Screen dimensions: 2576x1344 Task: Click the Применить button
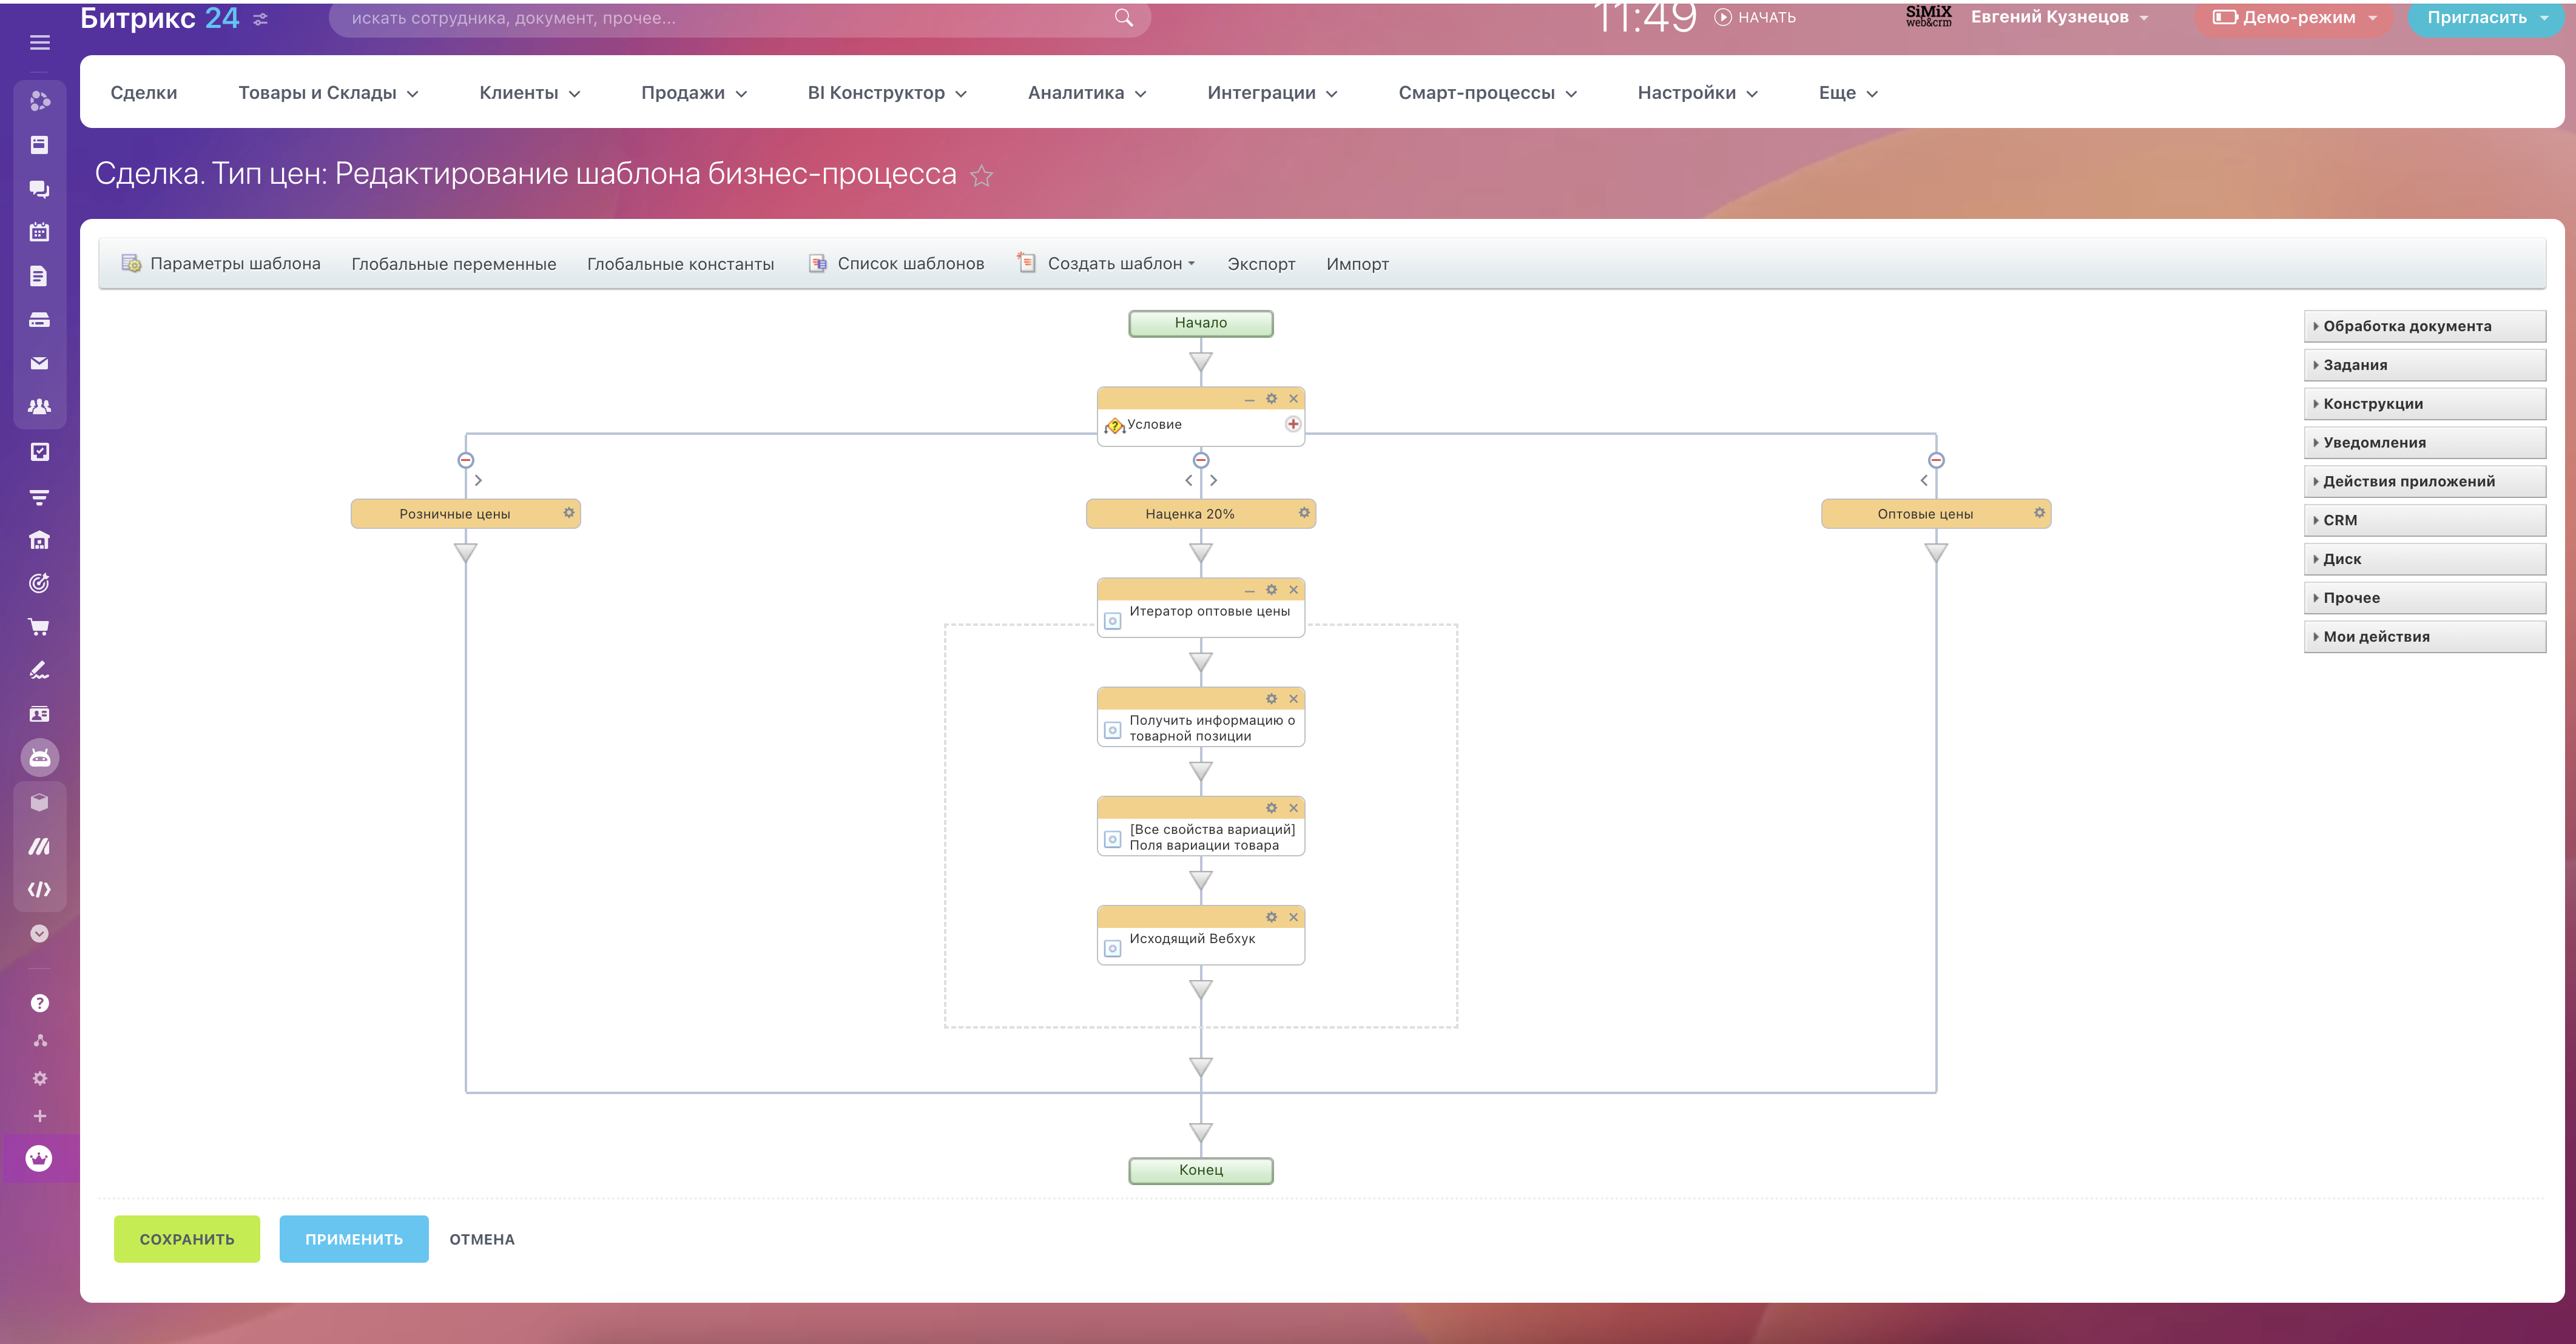[354, 1239]
